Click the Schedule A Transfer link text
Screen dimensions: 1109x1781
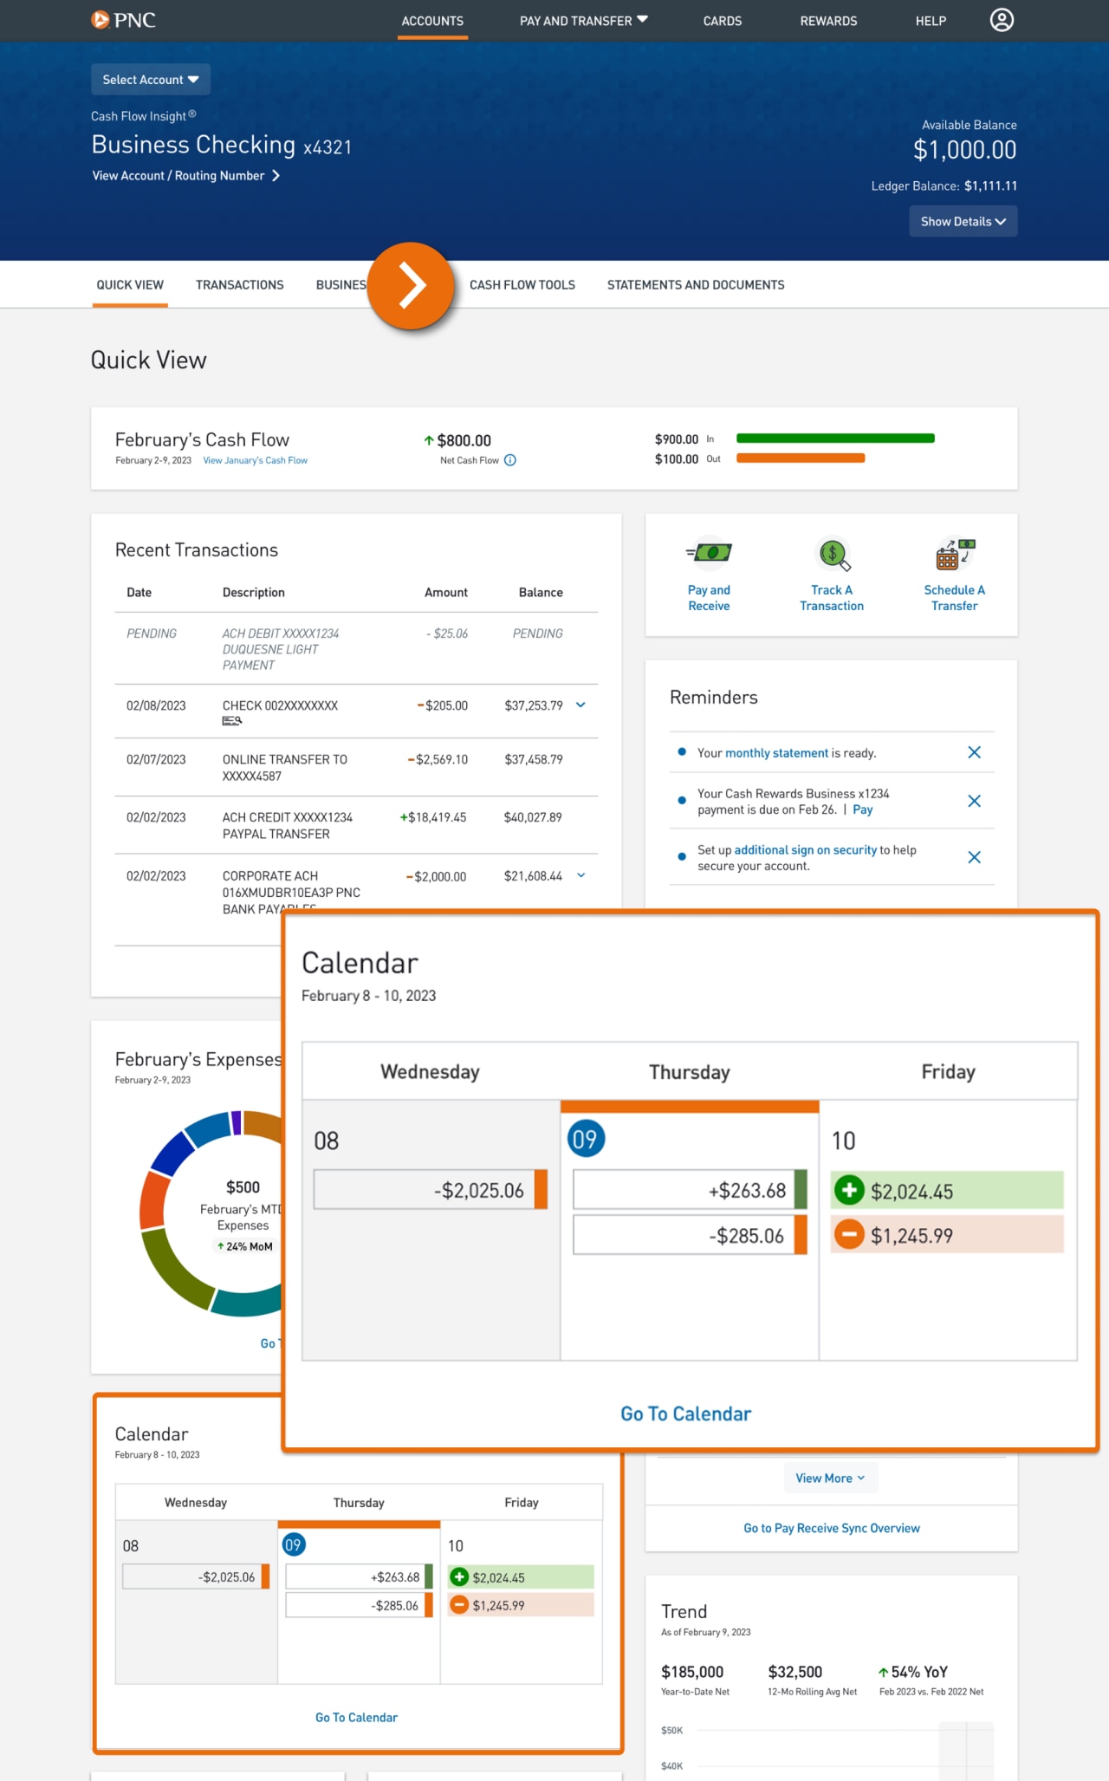[955, 598]
